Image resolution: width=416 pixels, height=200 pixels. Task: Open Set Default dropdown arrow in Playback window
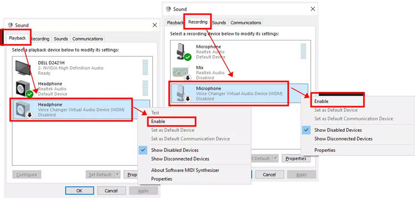click(118, 175)
